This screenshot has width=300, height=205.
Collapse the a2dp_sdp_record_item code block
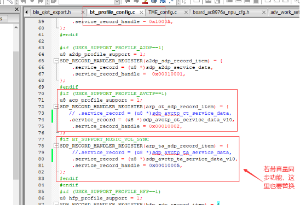coord(56,61)
